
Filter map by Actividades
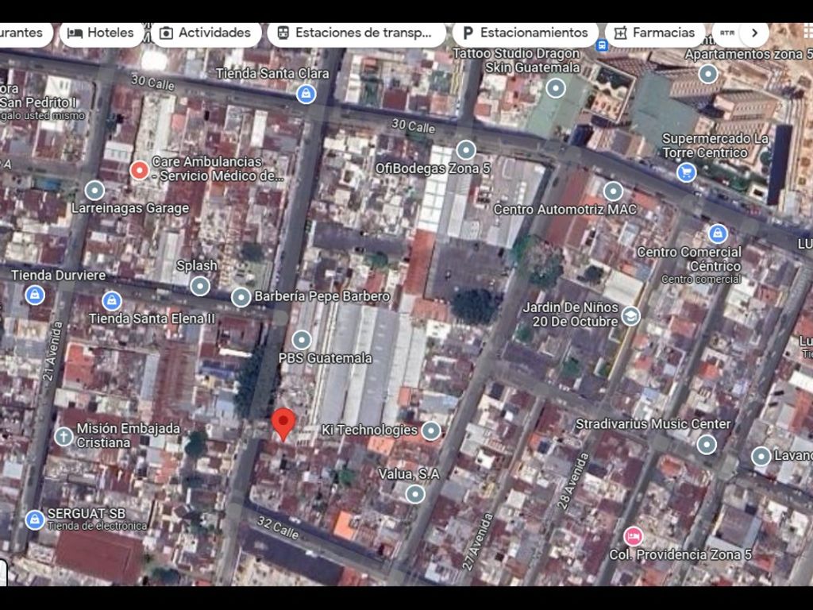[x=206, y=33]
